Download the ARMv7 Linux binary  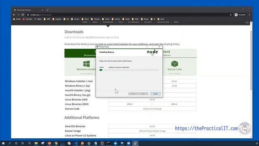[x=130, y=104]
